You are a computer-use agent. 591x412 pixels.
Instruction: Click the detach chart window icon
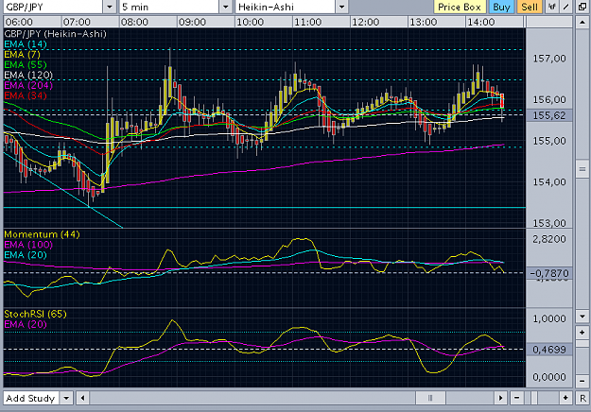[582, 7]
